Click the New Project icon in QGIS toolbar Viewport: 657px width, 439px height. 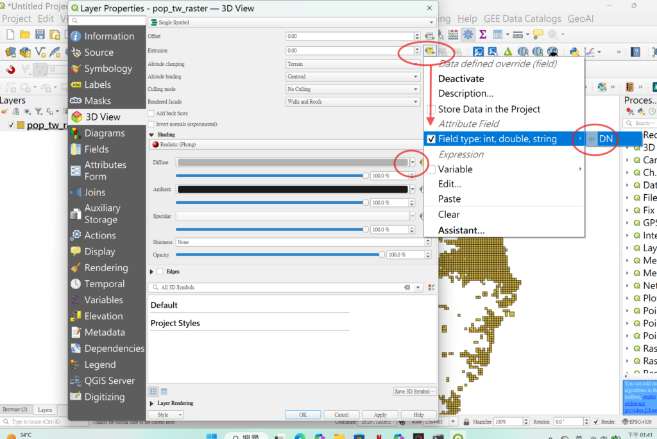click(x=10, y=35)
